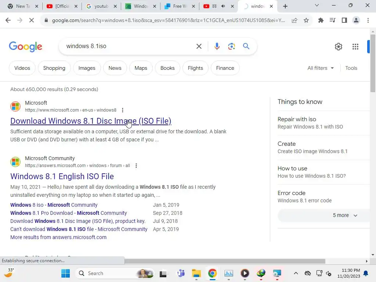Click the address bar URL

click(x=168, y=21)
